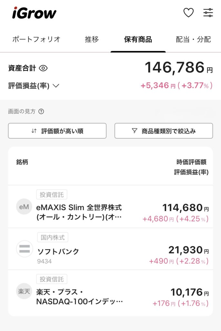Switch to the 推移 tab

[x=92, y=39]
